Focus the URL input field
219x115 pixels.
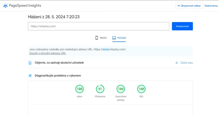(98, 26)
